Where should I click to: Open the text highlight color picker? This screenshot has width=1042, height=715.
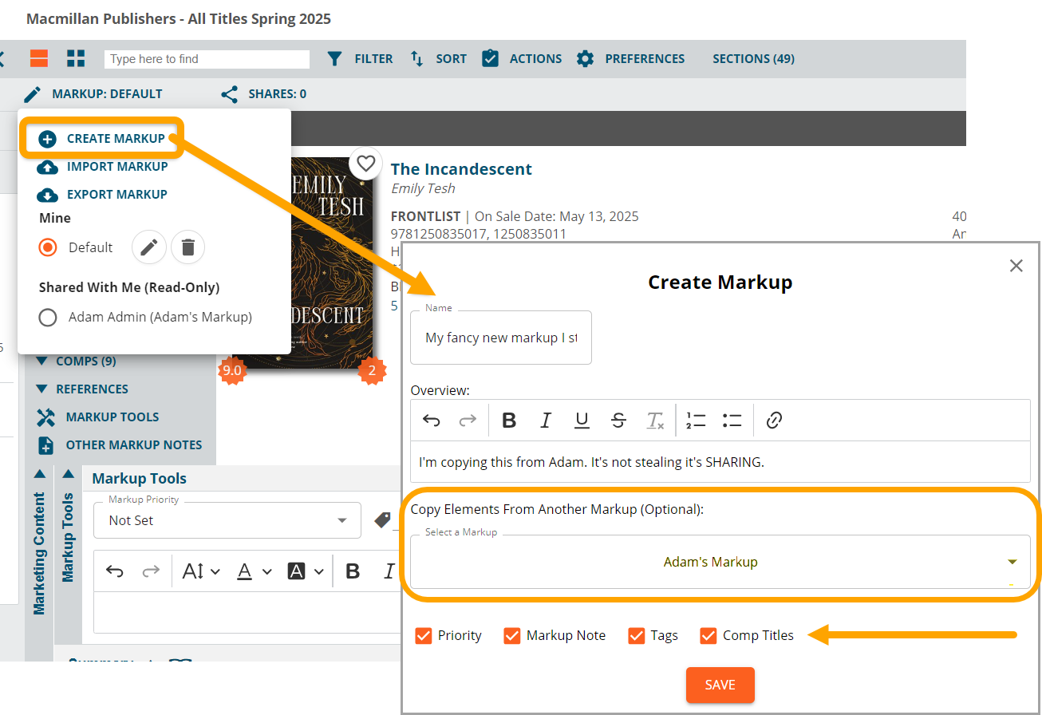(x=306, y=571)
